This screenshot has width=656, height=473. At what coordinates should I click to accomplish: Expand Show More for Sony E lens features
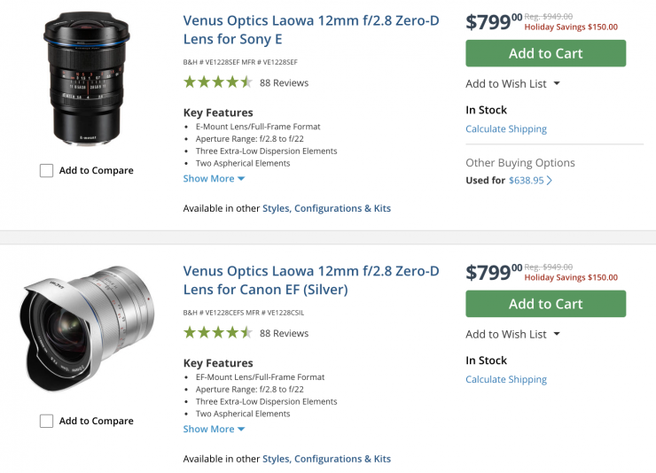coord(214,179)
